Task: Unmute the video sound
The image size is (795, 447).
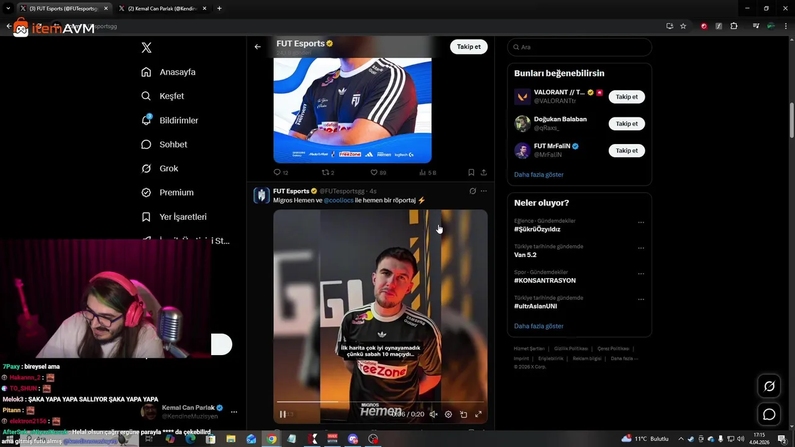Action: click(434, 414)
